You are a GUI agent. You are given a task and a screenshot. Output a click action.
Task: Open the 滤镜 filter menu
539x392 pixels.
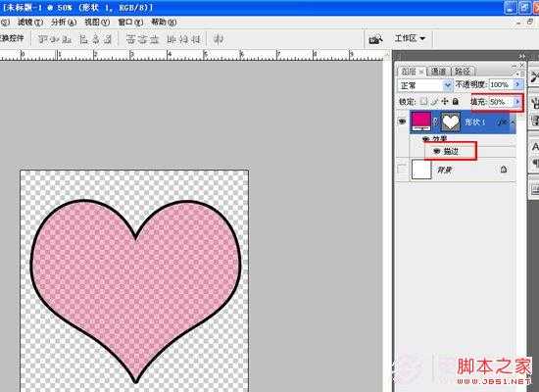30,23
